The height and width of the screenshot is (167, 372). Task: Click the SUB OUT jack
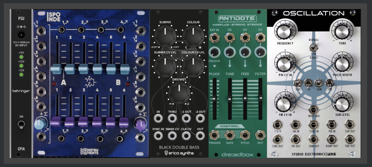tap(349, 125)
